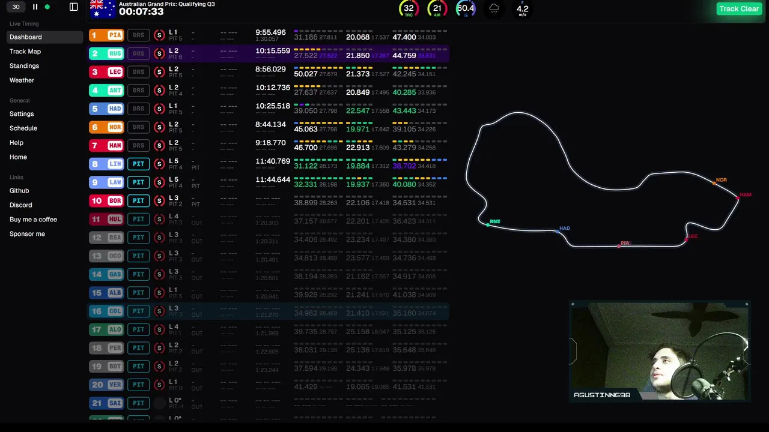Select the VER driver tag
This screenshot has height=432, width=769.
[106, 385]
